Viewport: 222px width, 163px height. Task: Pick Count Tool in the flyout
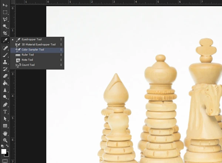coord(28,65)
